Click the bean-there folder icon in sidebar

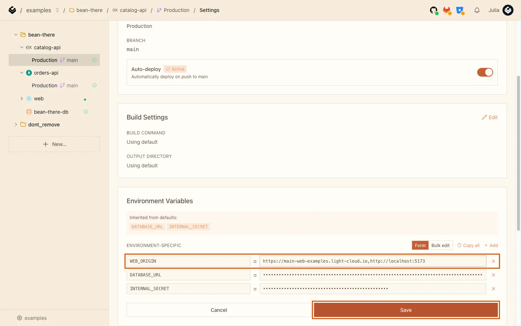pos(23,35)
